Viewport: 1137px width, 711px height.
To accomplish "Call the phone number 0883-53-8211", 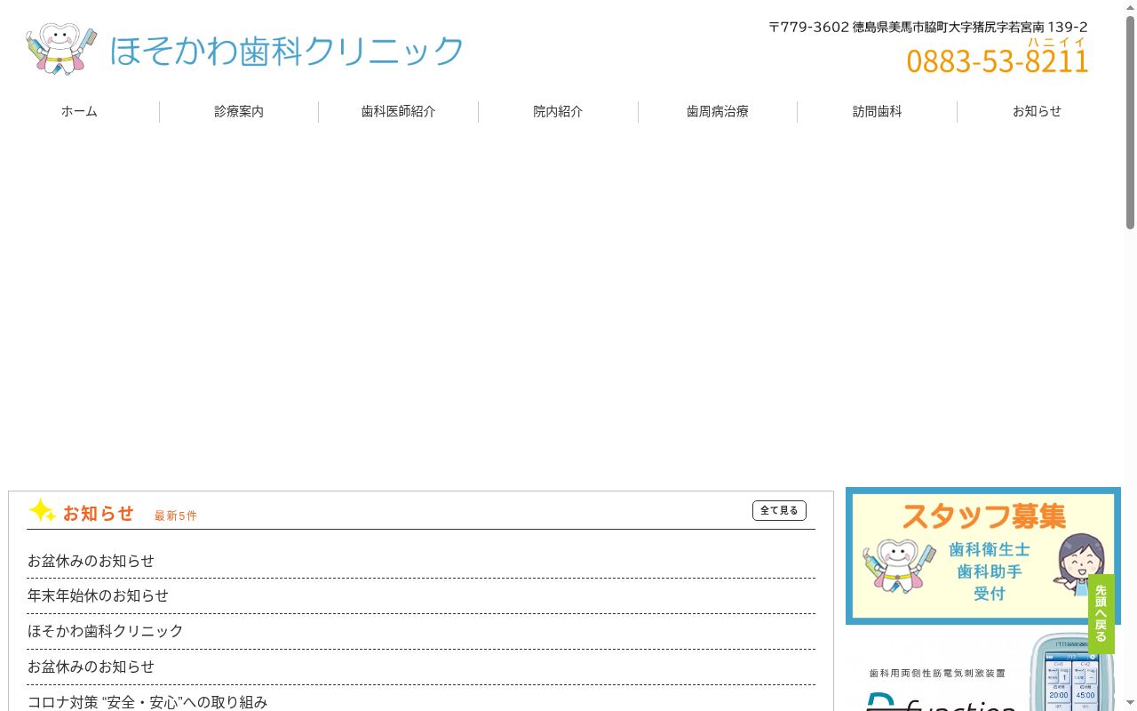I will pyautogui.click(x=998, y=61).
